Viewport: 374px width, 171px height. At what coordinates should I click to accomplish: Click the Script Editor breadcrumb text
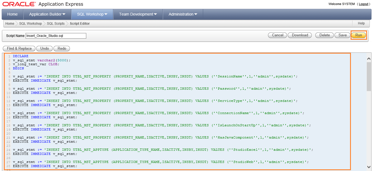pyautogui.click(x=80, y=24)
